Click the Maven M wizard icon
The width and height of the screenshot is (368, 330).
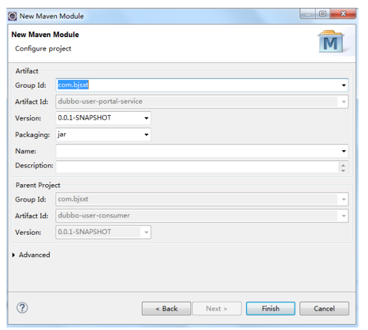[x=331, y=42]
